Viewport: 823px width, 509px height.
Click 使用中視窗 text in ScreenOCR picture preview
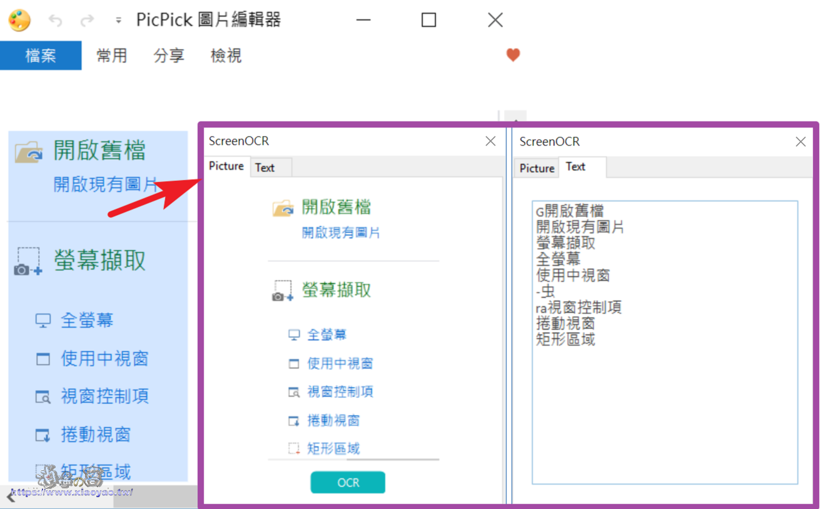point(340,363)
